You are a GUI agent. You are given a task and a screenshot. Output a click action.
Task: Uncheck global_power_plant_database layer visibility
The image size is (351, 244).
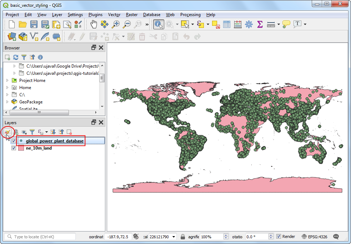[14, 141]
